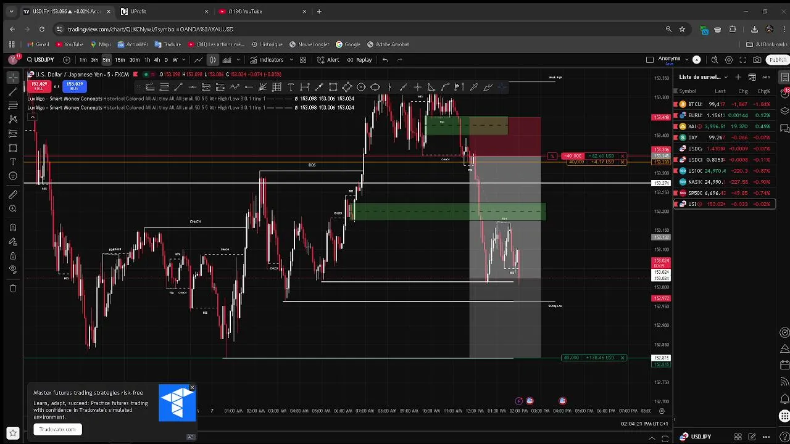790x444 pixels.
Task: Select the ruler Measure tool
Action: pyautogui.click(x=13, y=195)
